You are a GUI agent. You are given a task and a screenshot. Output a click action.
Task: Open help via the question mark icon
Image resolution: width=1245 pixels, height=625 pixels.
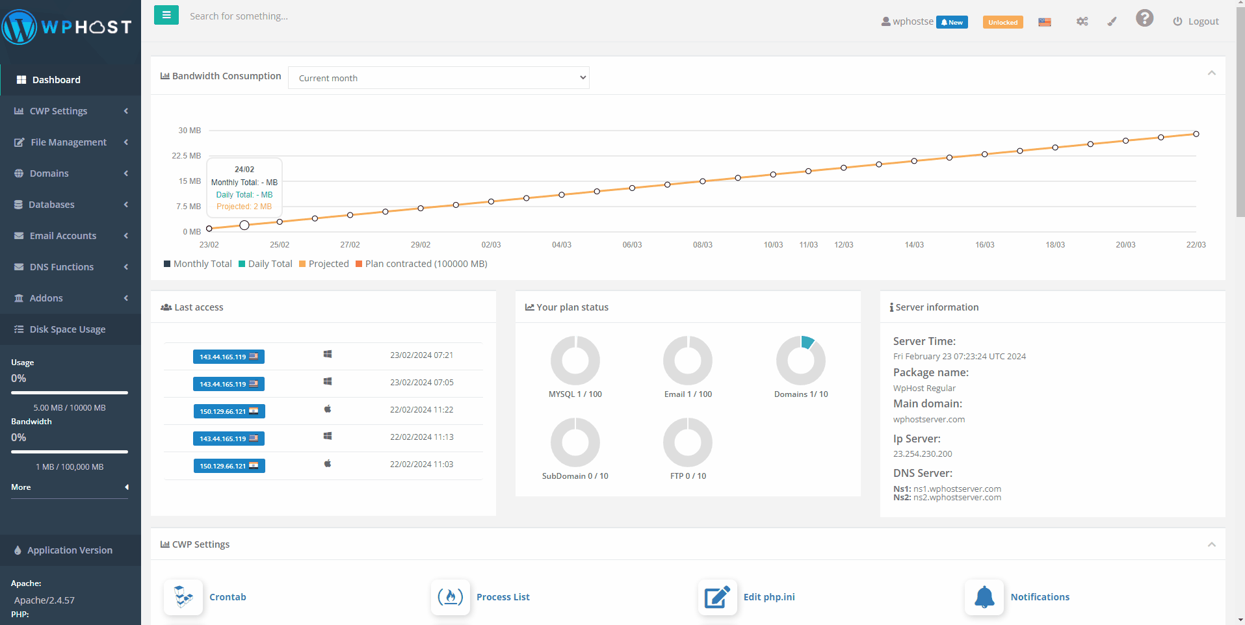click(x=1144, y=18)
